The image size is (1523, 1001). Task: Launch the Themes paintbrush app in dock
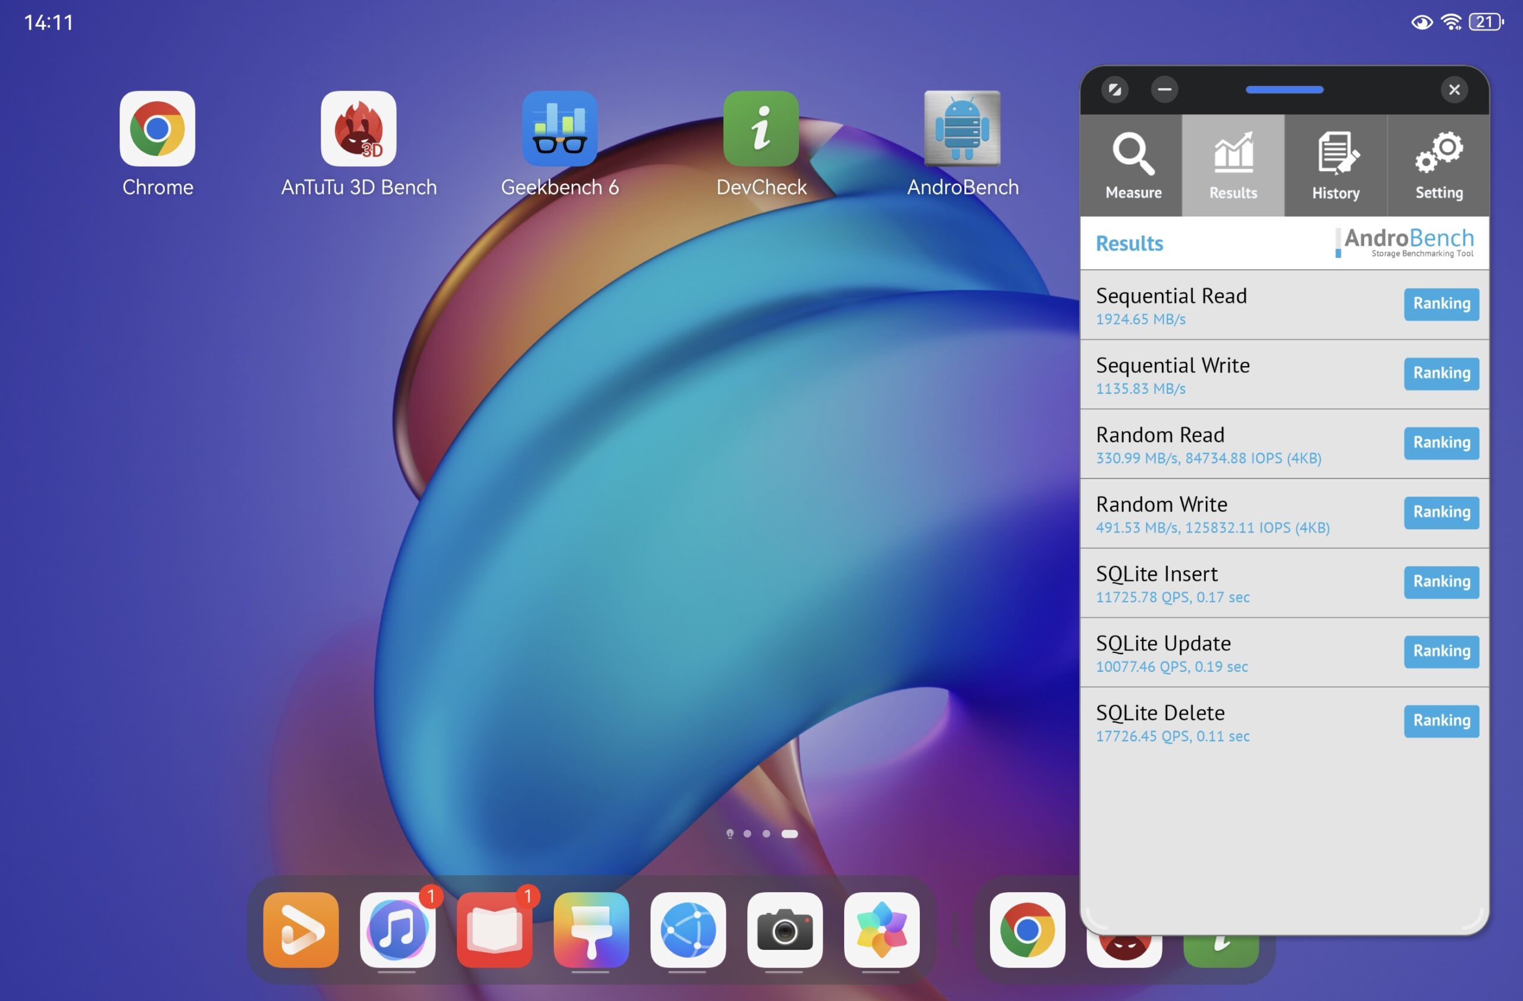[x=591, y=930]
